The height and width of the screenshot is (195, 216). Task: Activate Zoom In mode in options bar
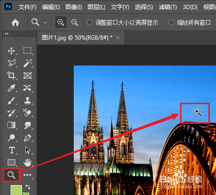[61, 22]
